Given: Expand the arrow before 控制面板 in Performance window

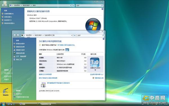Looking at the screenshot, I should tap(25, 35).
